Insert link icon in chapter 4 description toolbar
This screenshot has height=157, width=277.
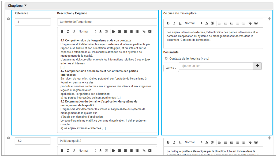click(144, 31)
